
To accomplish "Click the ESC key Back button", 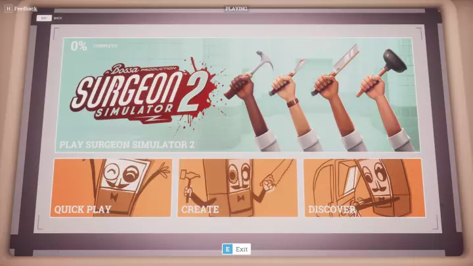I will (x=44, y=18).
